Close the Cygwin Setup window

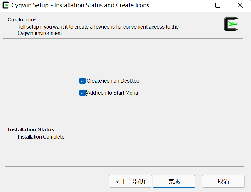[x=240, y=5]
